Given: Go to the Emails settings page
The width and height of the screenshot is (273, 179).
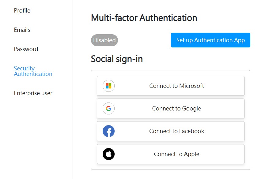Looking at the screenshot, I should coord(22,30).
